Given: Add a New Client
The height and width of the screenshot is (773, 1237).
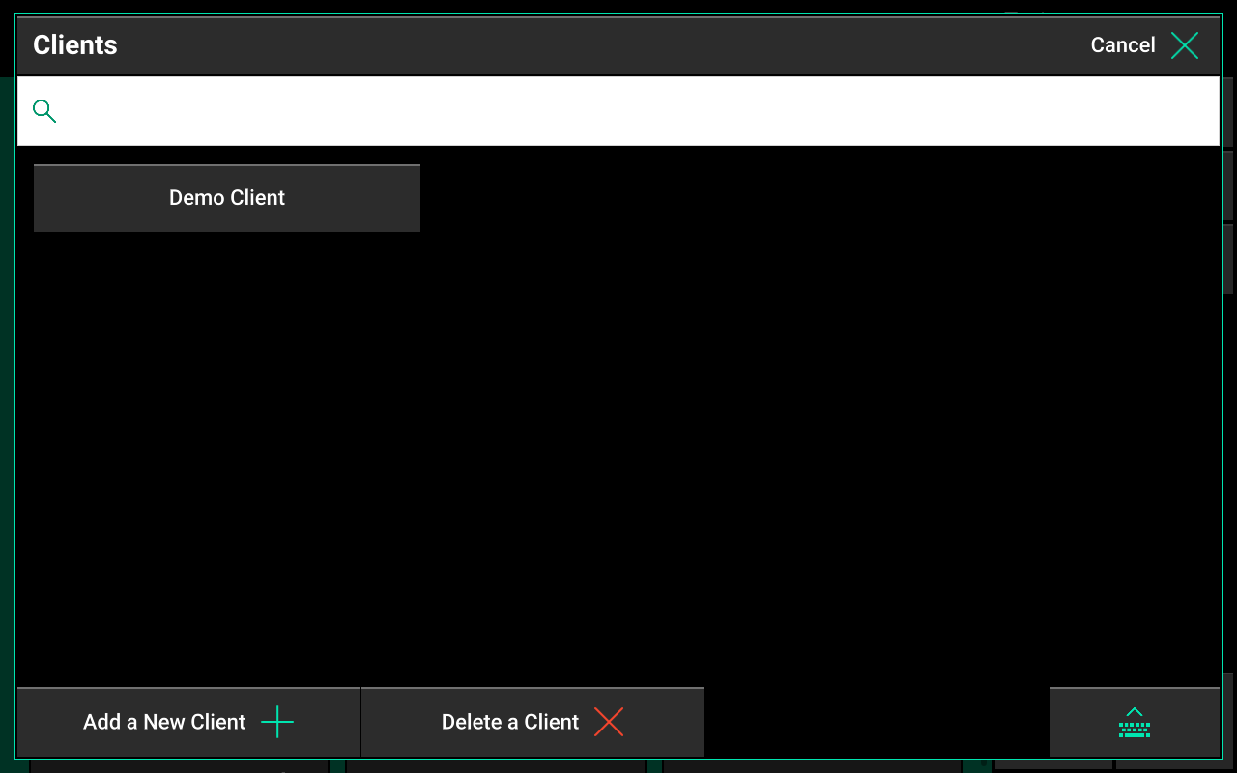Looking at the screenshot, I should [x=188, y=722].
